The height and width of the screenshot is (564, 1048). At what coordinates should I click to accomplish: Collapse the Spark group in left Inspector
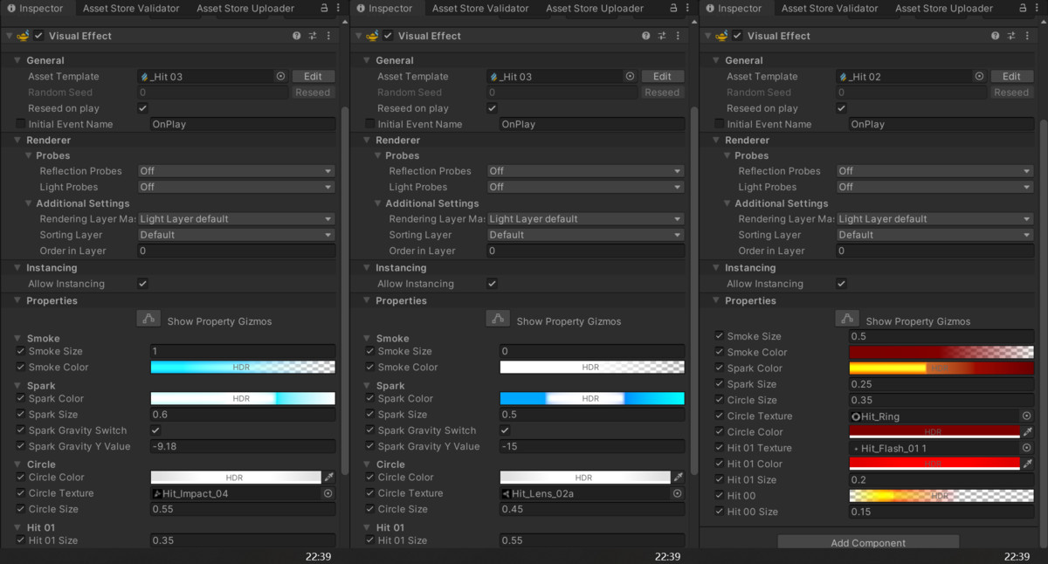[x=17, y=385]
